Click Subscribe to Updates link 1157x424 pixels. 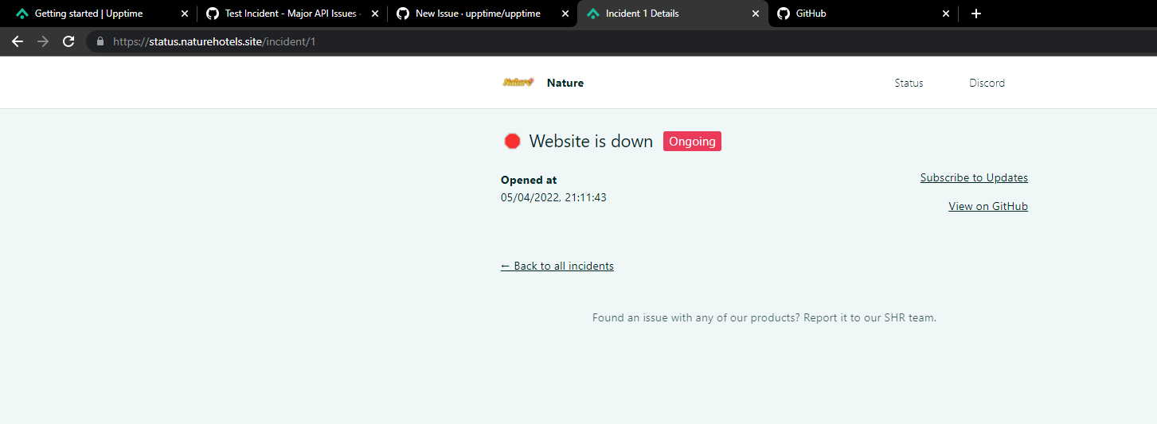click(x=974, y=177)
